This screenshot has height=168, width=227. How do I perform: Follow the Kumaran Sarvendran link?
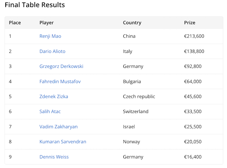coord(63,141)
